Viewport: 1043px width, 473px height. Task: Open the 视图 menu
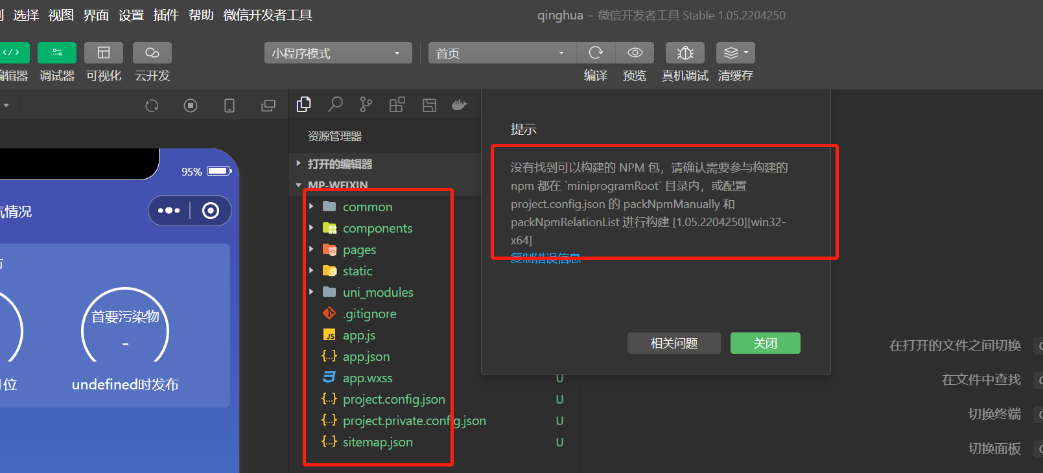[x=61, y=15]
